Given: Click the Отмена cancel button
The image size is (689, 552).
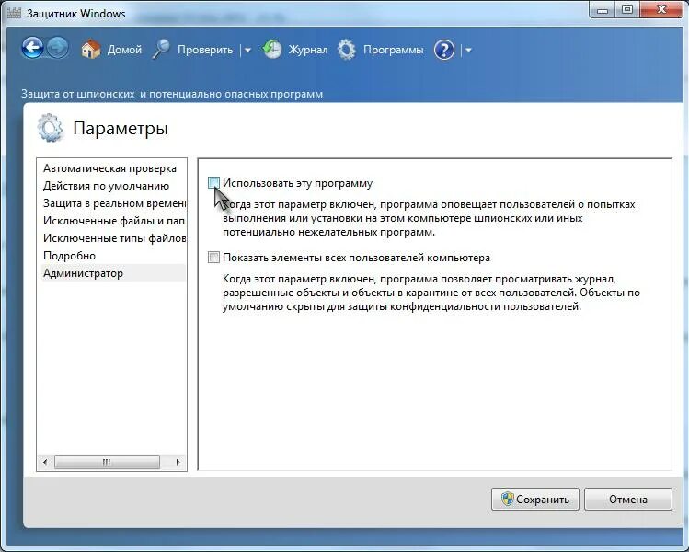Looking at the screenshot, I should point(628,500).
